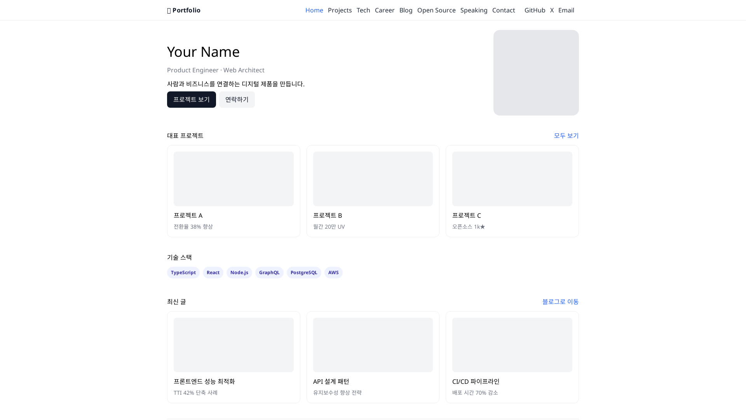Click the API 설계 패턴 blog post

click(373, 357)
